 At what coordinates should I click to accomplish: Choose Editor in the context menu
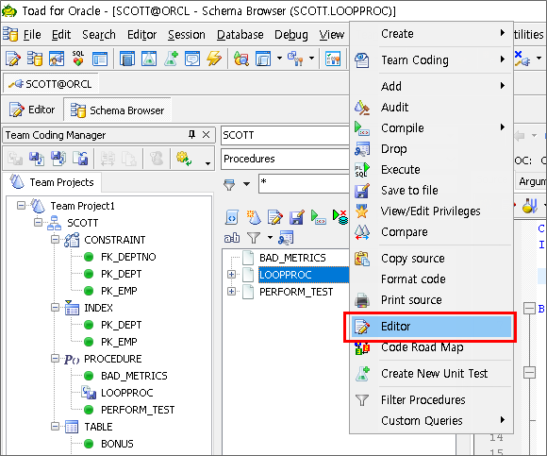pyautogui.click(x=431, y=327)
